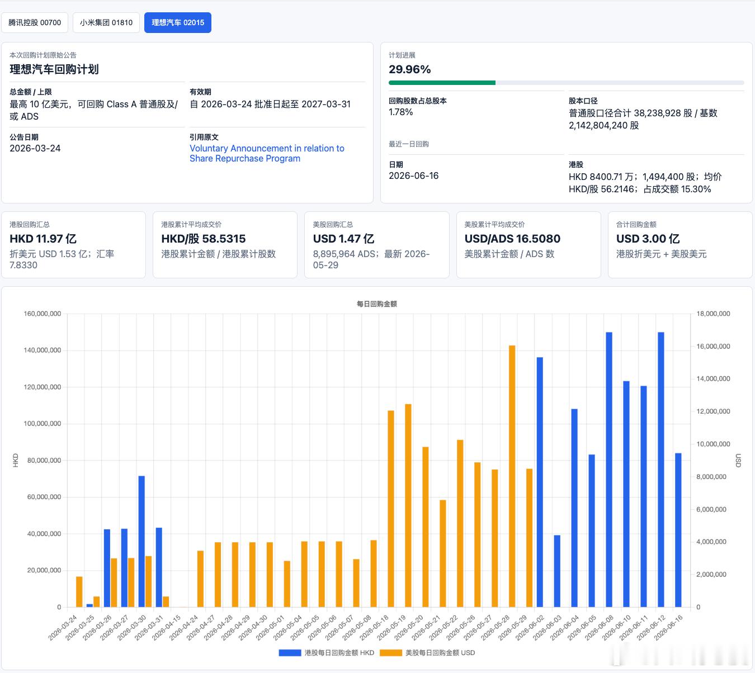Viewport: 755px width, 673px height.
Task: Click the 29.96% progress value
Action: click(410, 69)
